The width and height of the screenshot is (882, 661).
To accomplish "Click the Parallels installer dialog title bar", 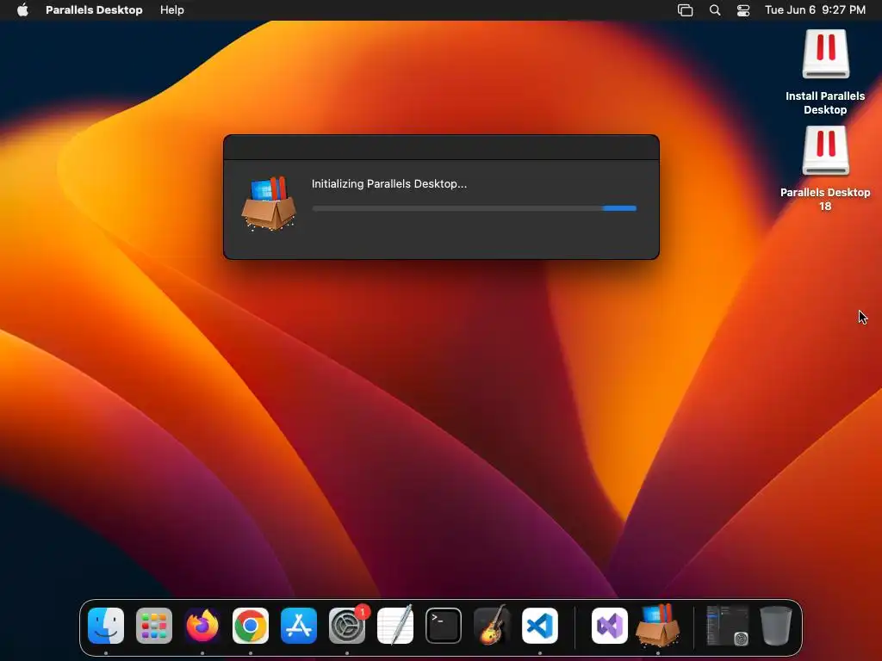I will pos(441,147).
